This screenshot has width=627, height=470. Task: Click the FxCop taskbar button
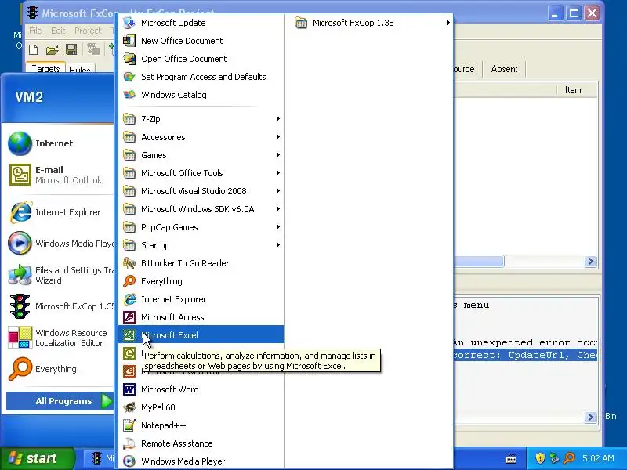tap(100, 458)
